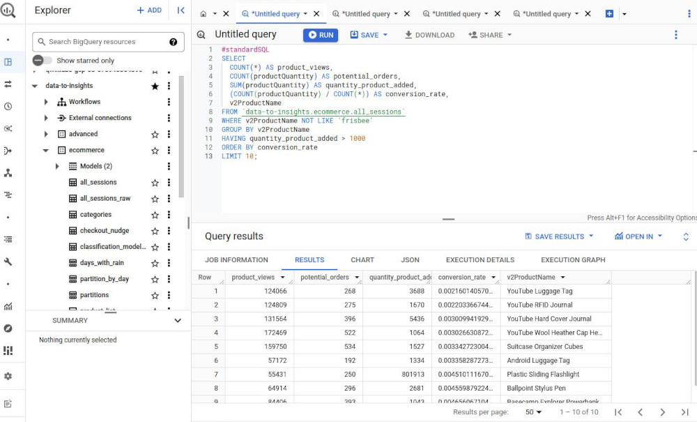Open more options for categories table
The width and height of the screenshot is (697, 422).
point(169,215)
